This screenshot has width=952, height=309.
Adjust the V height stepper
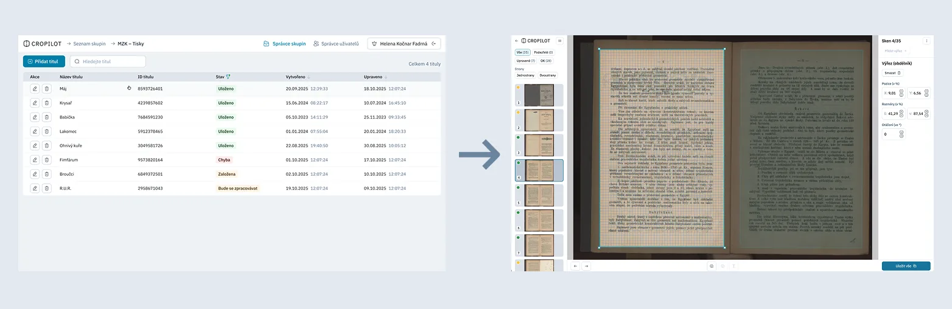pos(926,113)
